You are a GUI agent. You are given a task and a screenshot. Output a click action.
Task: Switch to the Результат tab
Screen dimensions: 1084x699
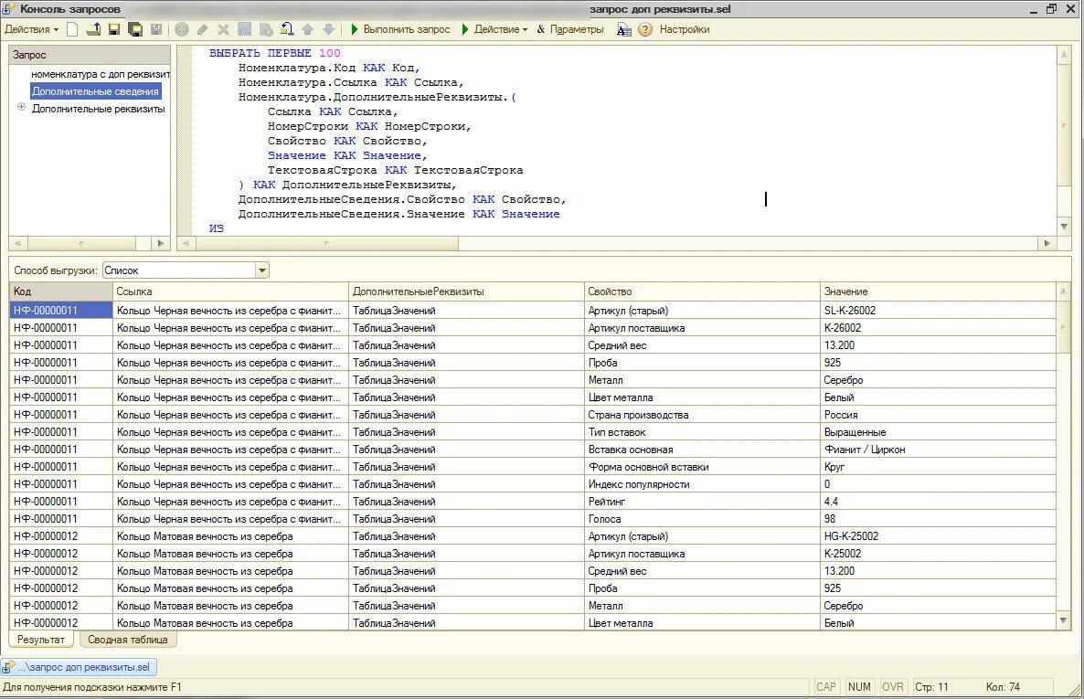41,640
